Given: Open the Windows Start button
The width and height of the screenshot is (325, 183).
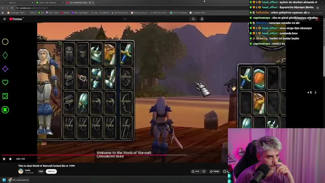Looking at the screenshot, I should click(x=4, y=180).
